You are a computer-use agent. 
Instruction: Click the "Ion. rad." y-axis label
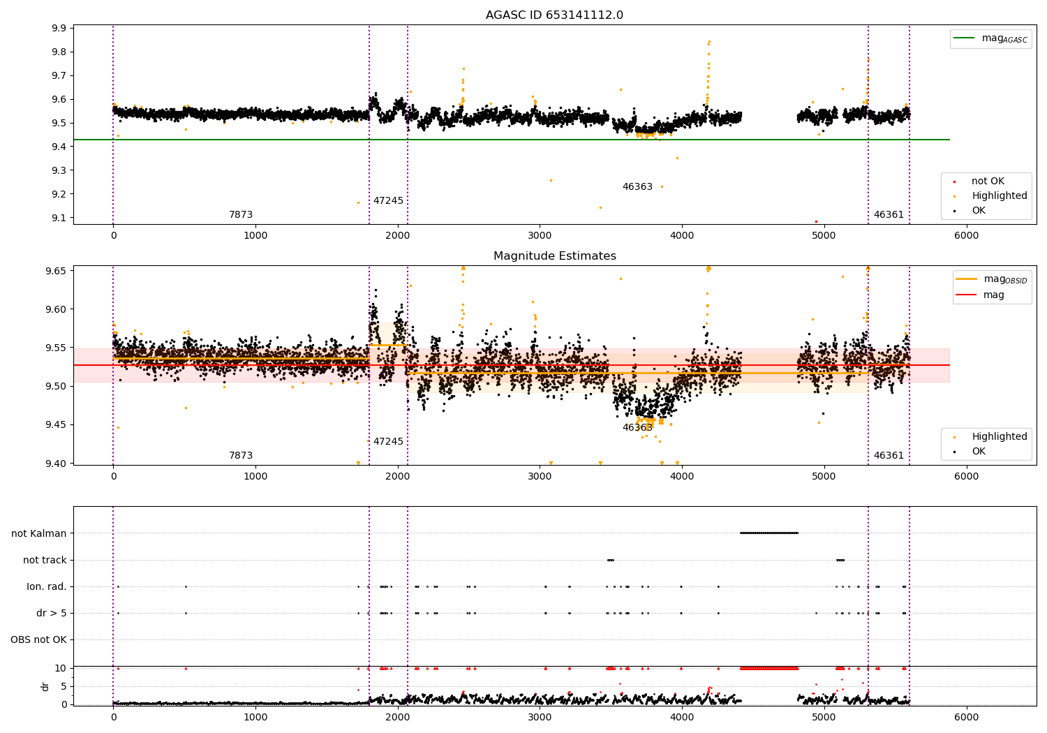[x=47, y=587]
